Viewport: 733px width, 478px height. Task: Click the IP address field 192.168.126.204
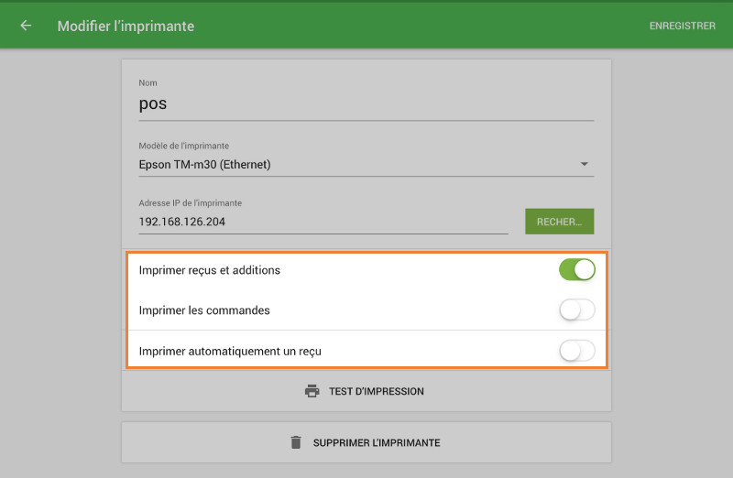pyautogui.click(x=323, y=222)
